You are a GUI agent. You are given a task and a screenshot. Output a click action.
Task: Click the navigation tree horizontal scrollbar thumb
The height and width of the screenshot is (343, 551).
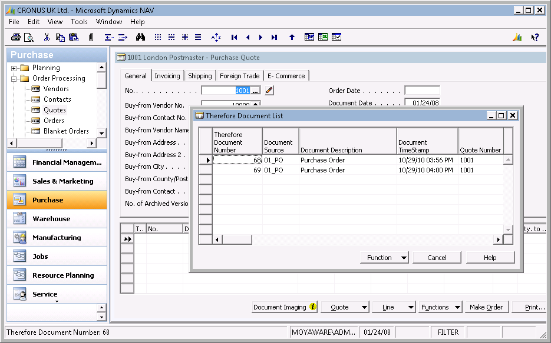coord(39,143)
